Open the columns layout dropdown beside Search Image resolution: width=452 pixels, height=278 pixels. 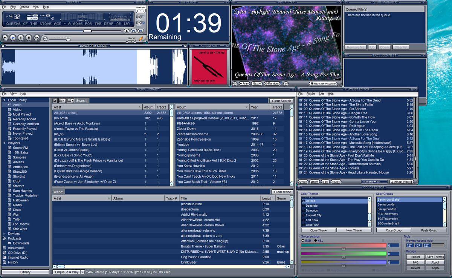[x=70, y=100]
